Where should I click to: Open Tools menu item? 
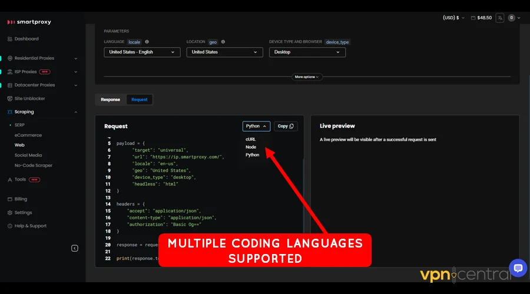pos(20,179)
